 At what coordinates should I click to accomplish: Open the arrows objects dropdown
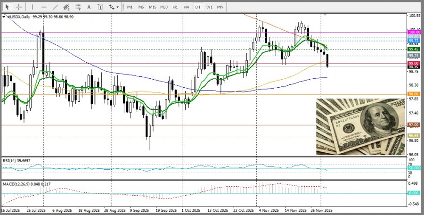tap(114, 7)
